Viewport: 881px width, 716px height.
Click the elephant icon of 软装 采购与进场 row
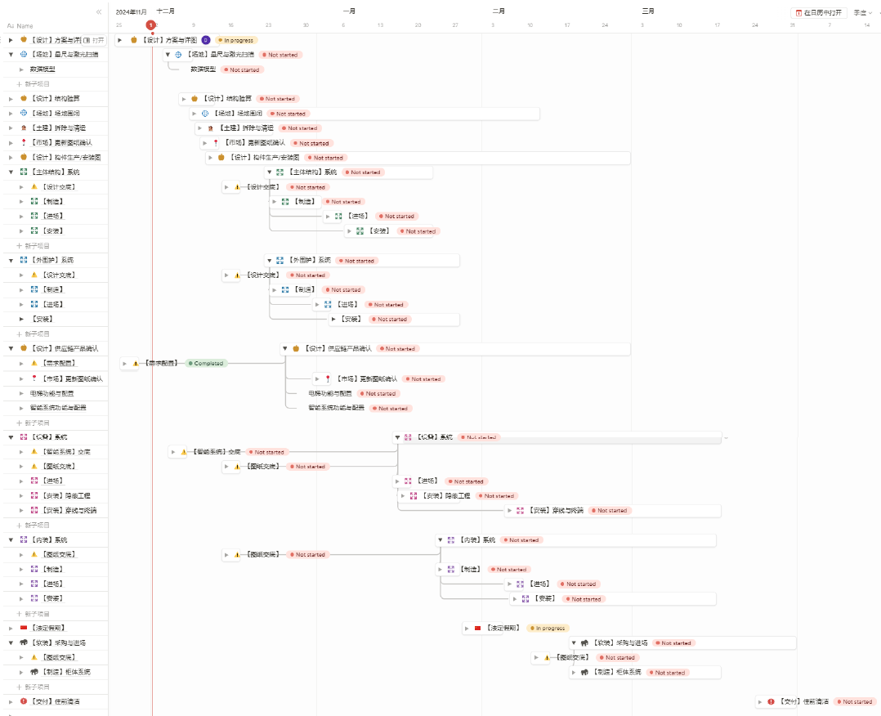24,642
